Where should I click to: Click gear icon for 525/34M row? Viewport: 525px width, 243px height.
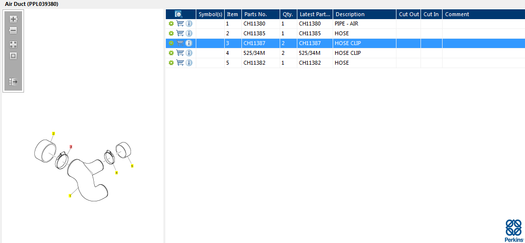171,53
